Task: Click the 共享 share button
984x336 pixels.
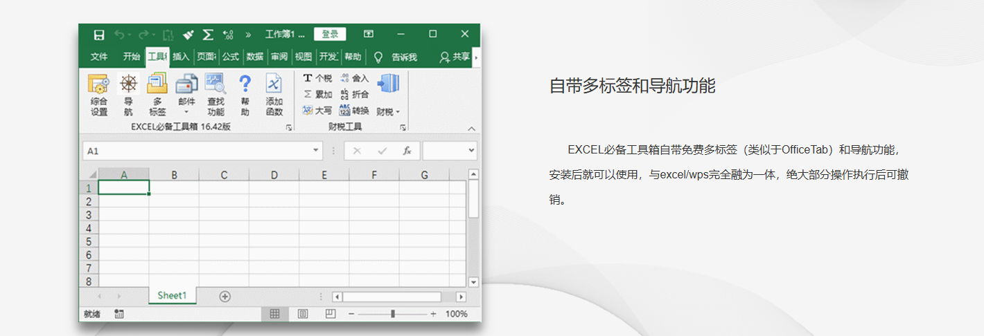Action: 455,57
